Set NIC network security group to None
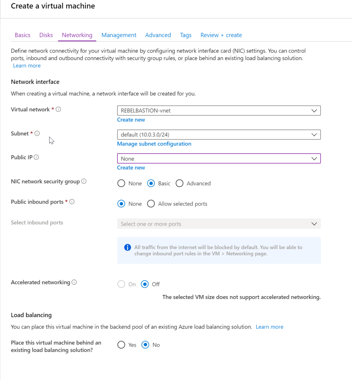 (121, 183)
